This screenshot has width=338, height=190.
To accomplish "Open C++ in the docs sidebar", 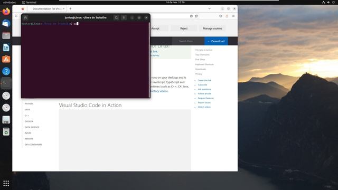I will 27,116.
